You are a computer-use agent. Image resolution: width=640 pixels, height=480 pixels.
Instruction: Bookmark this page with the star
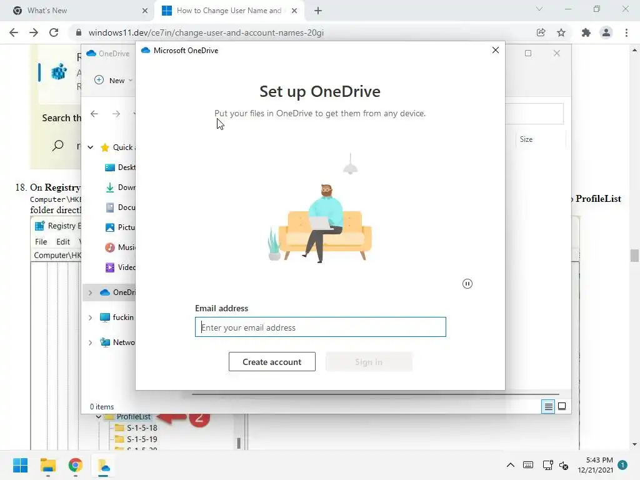click(562, 32)
